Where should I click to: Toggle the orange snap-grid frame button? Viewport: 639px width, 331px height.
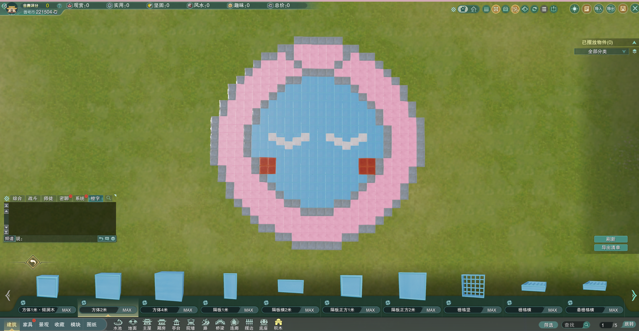coord(496,9)
